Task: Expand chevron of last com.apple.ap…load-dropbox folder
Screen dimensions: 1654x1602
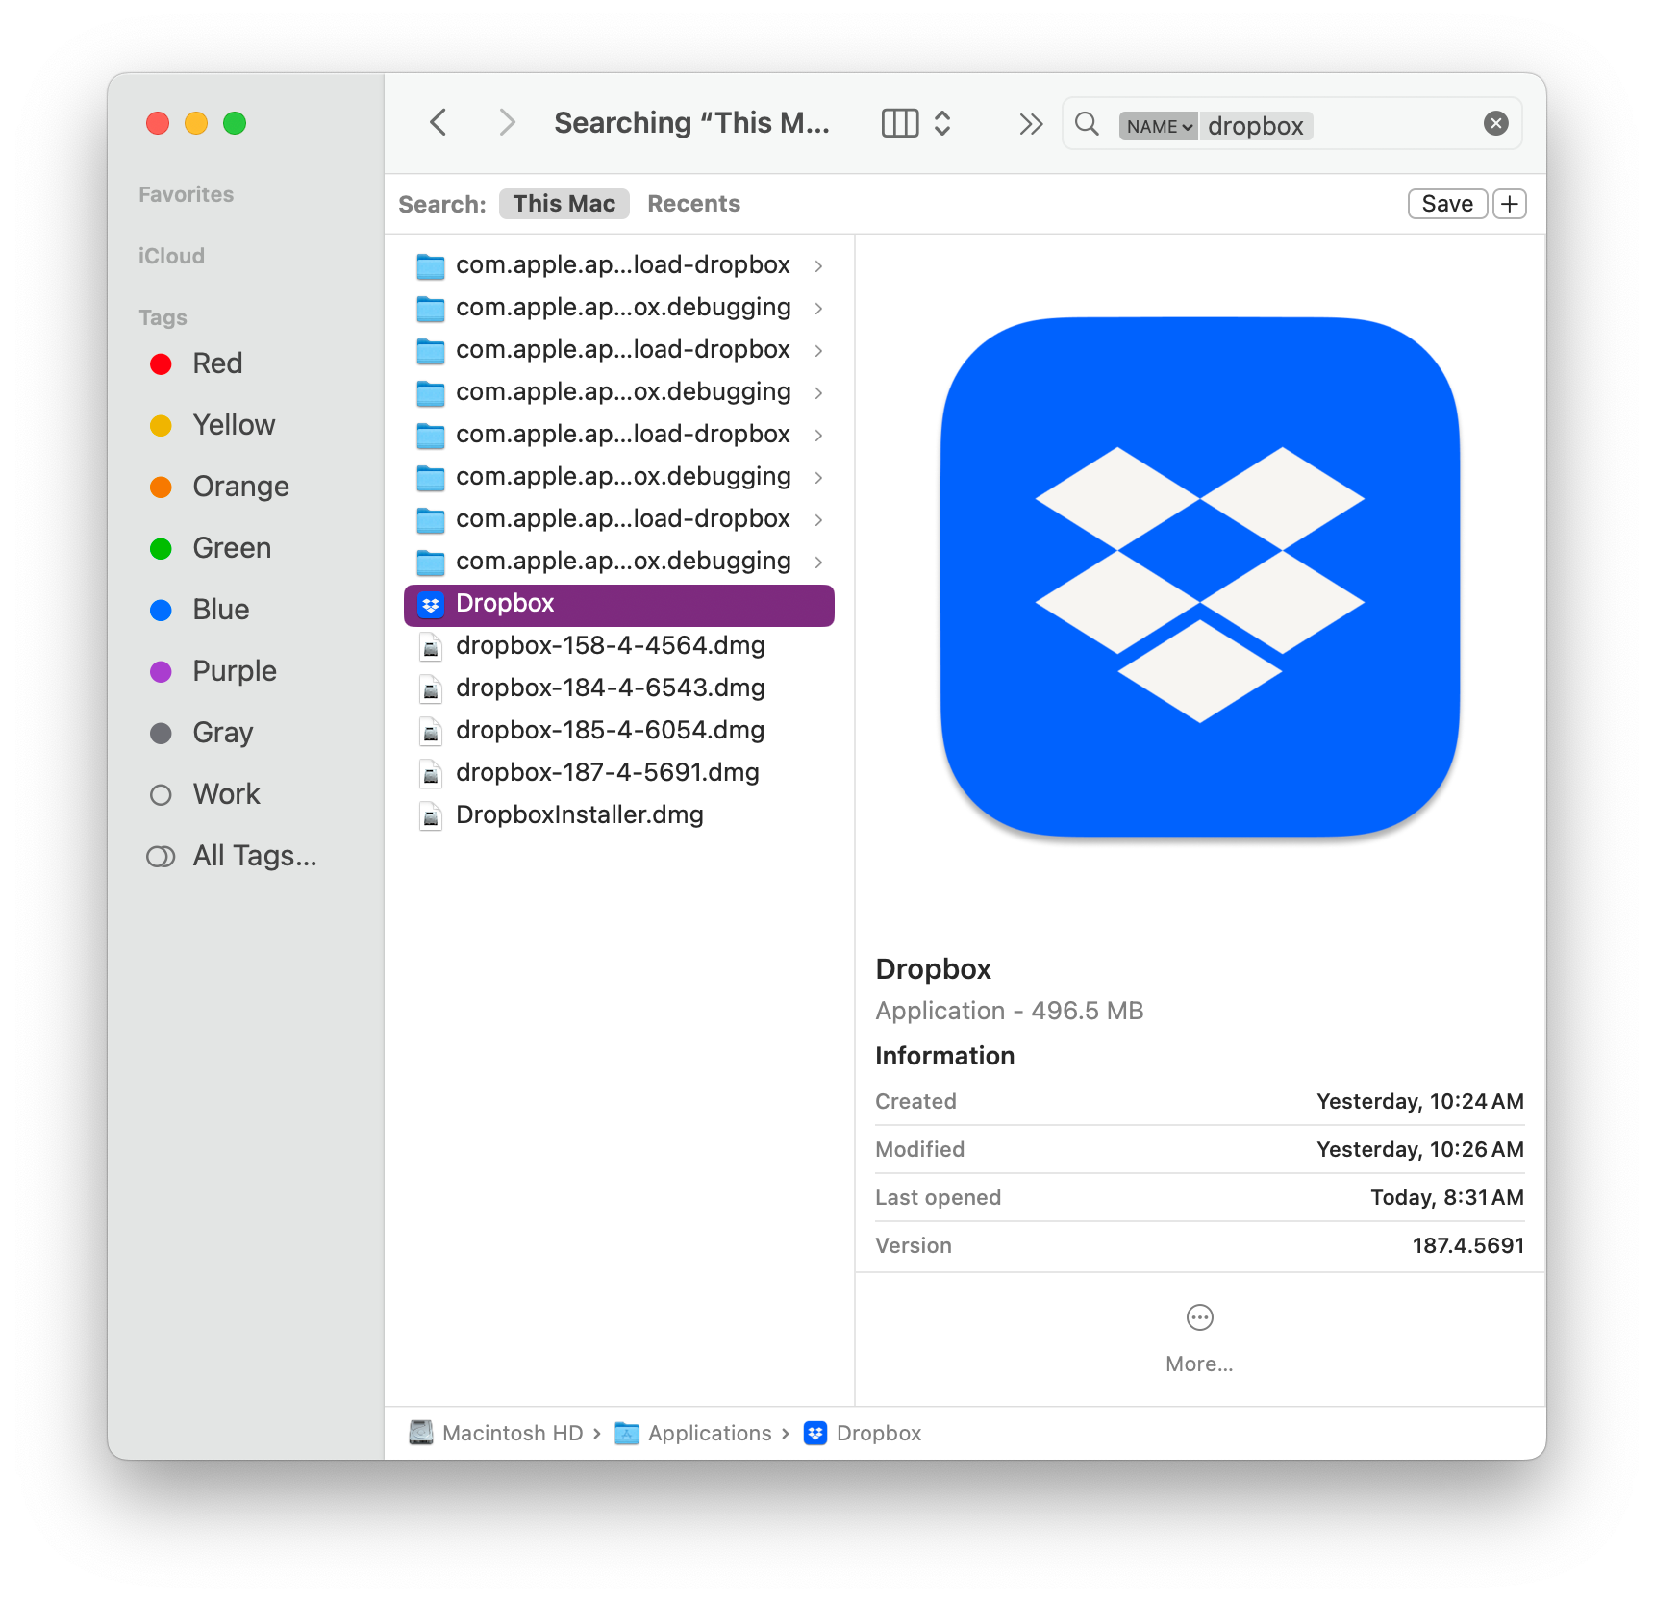Action: pyautogui.click(x=818, y=519)
